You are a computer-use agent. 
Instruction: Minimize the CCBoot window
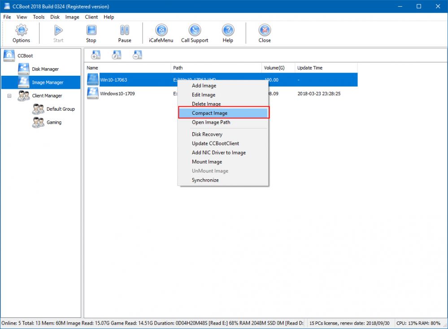point(400,6)
